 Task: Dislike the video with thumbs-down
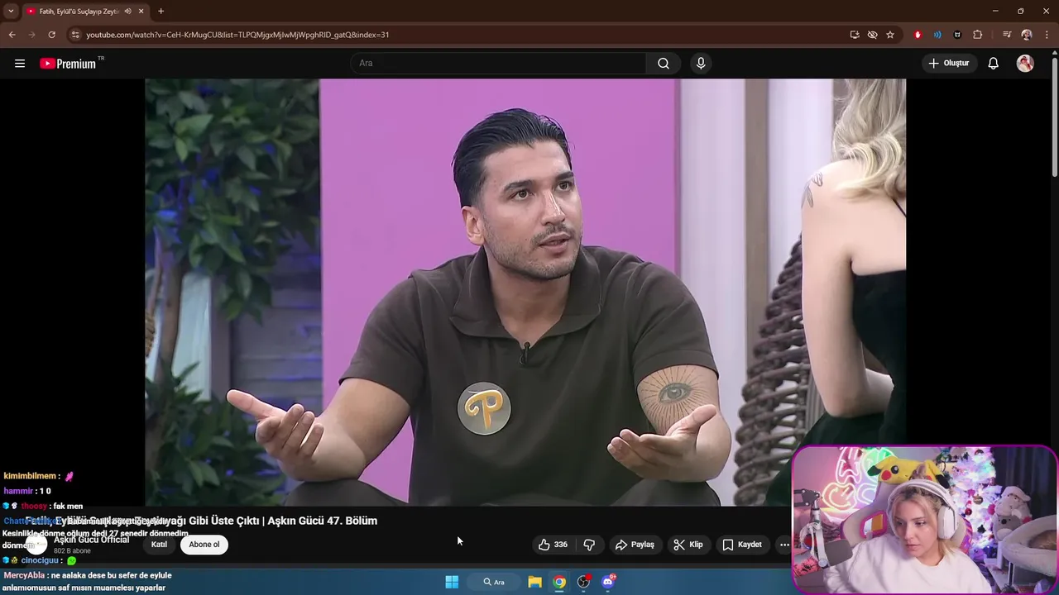[x=589, y=545]
